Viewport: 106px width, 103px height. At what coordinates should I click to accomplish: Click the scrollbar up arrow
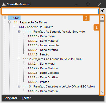tap(102, 18)
